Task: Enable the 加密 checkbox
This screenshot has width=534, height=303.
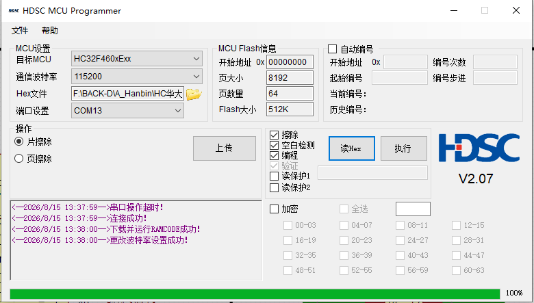Action: click(x=274, y=209)
